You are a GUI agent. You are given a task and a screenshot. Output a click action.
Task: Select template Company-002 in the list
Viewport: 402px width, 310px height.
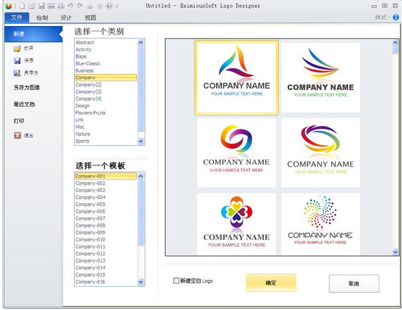click(106, 183)
